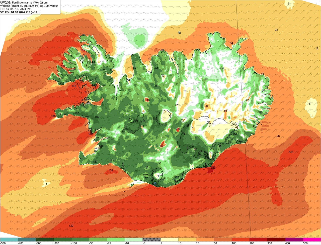Image resolution: width=321 pixels, height=245 pixels.
Task: Click the map value -47 in the northeast
Action: point(224,39)
